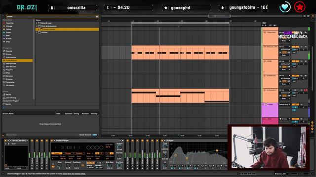Fold the 7 Operator track
This screenshot has height=177, width=316.
pyautogui.click(x=265, y=32)
